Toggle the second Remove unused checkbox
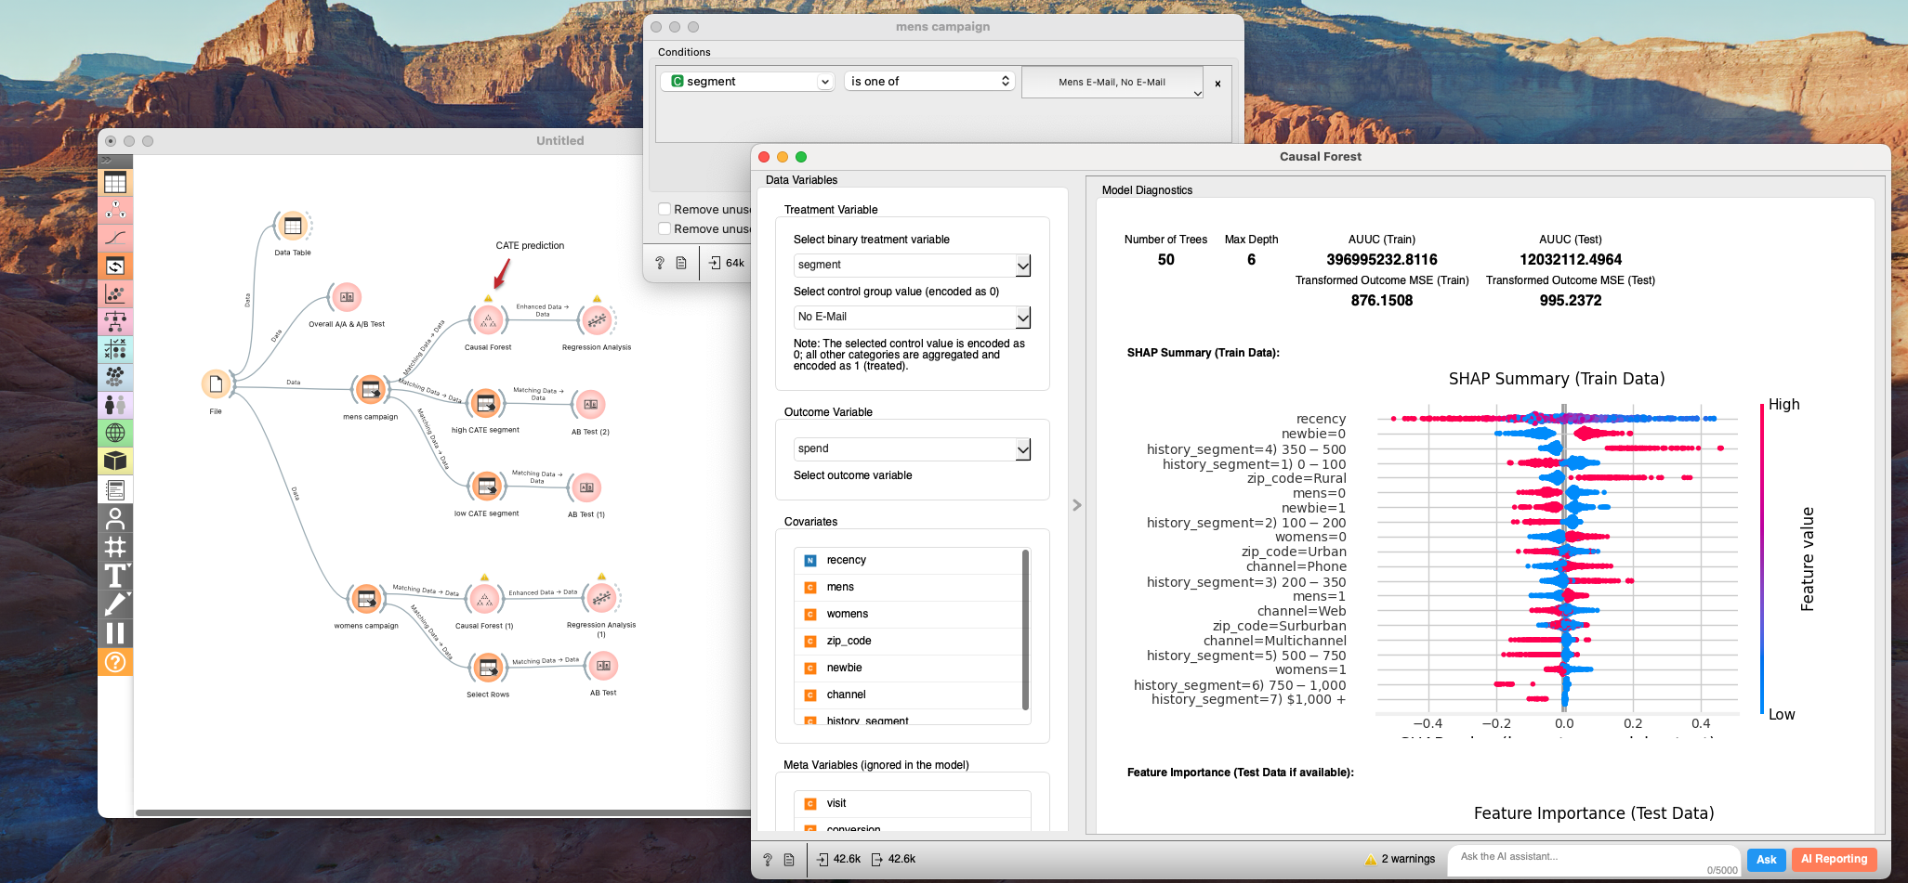1908x883 pixels. click(665, 228)
